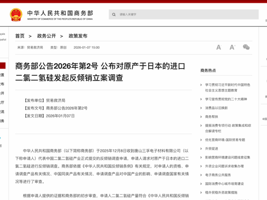The width and height of the screenshot is (267, 200).
Task: Share the article via the WeChat icon
Action: (x=246, y=47)
